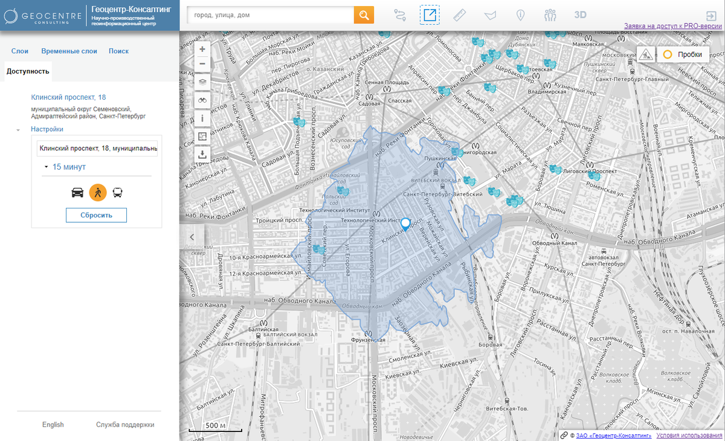725x441 pixels.
Task: Open the route planning tool
Action: 400,15
